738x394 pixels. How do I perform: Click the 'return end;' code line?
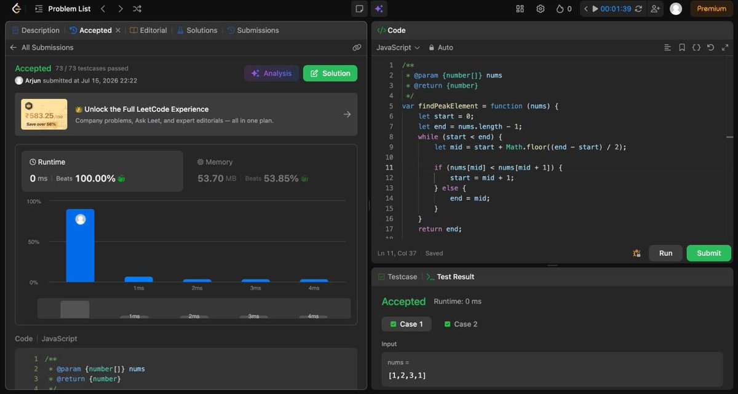point(440,229)
